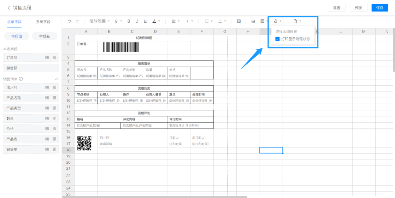Screen dimensions: 395x198
Task: Click the merge cells icon
Action: click(239, 21)
